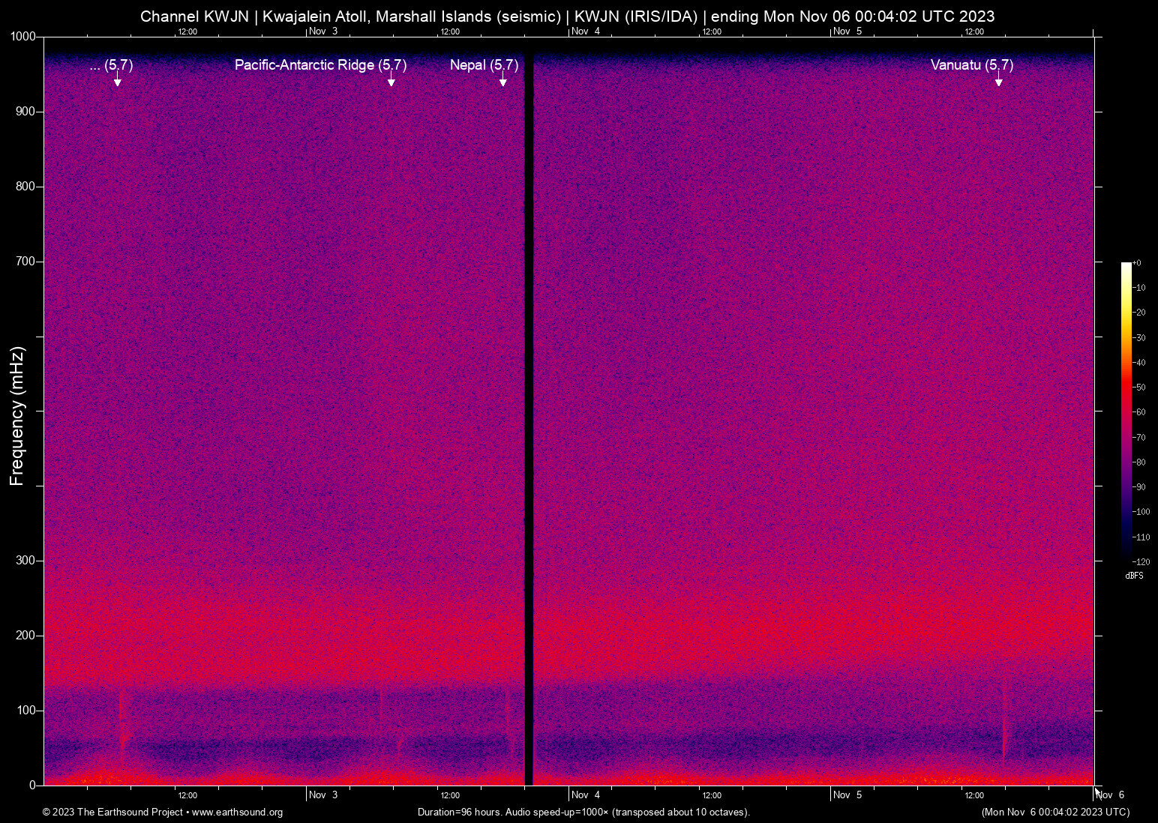
Task: Click the "1000" frequency axis tick label
Action: 22,37
